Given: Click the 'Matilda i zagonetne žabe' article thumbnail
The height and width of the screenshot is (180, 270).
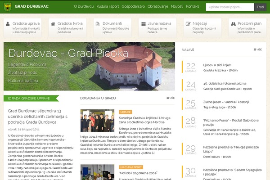Looking at the screenshot, I should (97, 172).
